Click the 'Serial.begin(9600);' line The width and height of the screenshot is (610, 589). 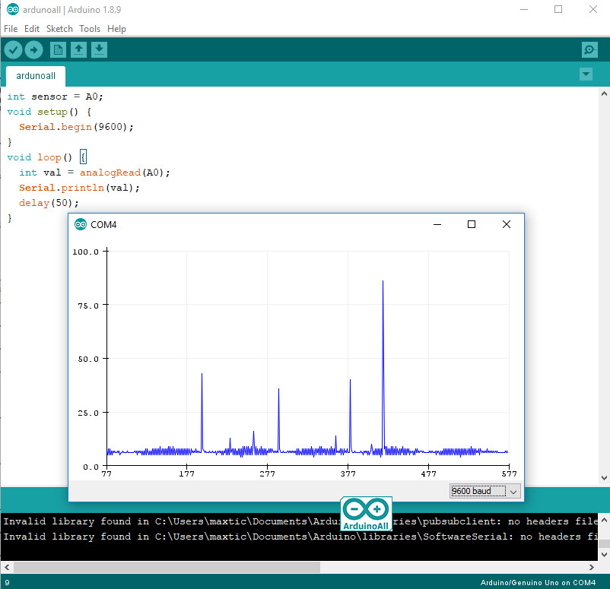[x=76, y=127]
